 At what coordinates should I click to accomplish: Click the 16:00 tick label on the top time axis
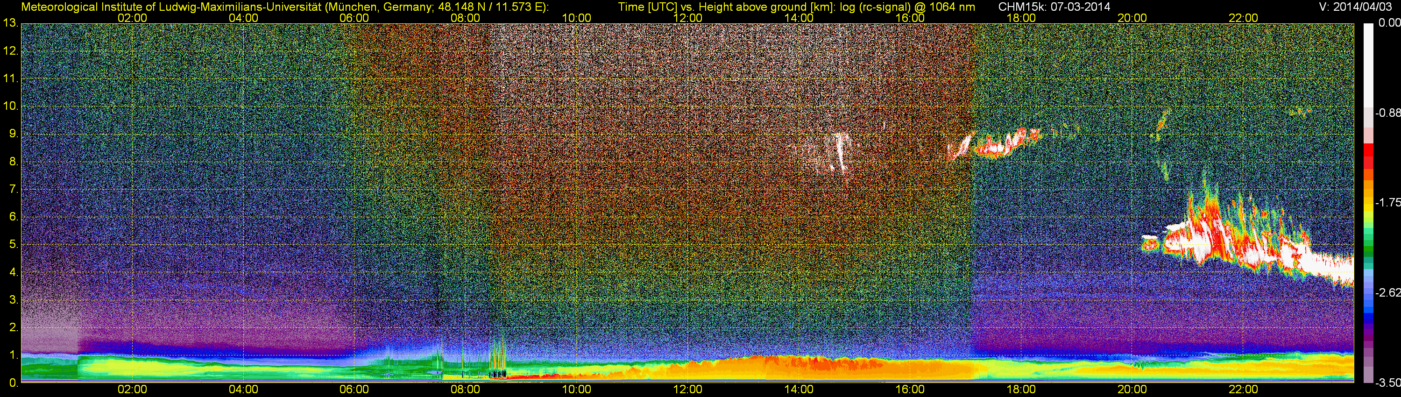pos(910,18)
